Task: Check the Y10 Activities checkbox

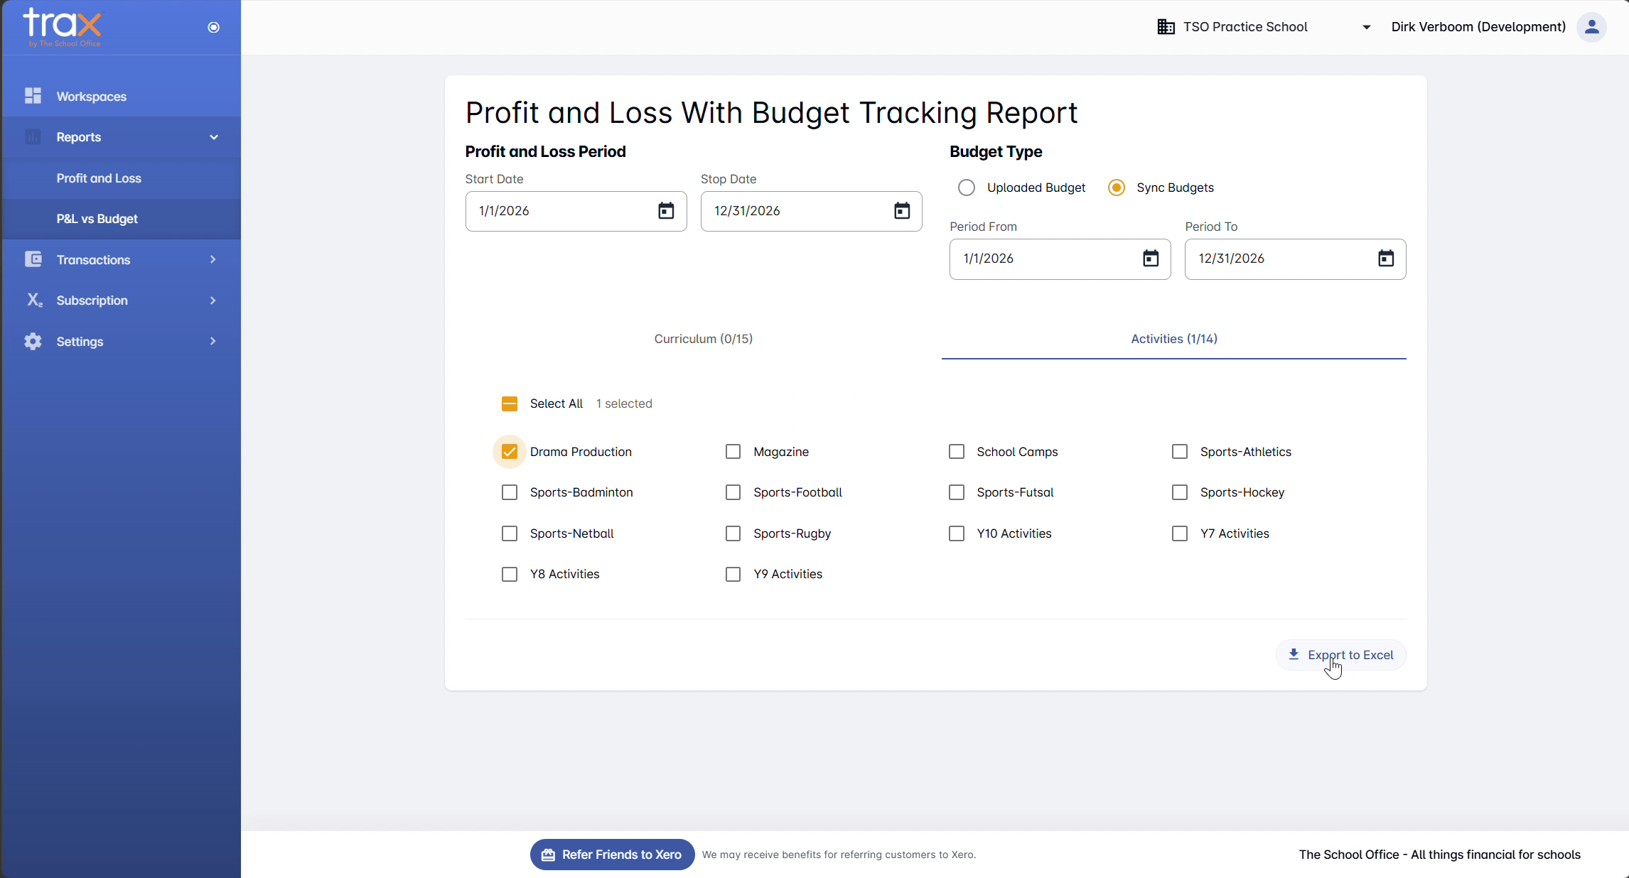Action: (957, 533)
